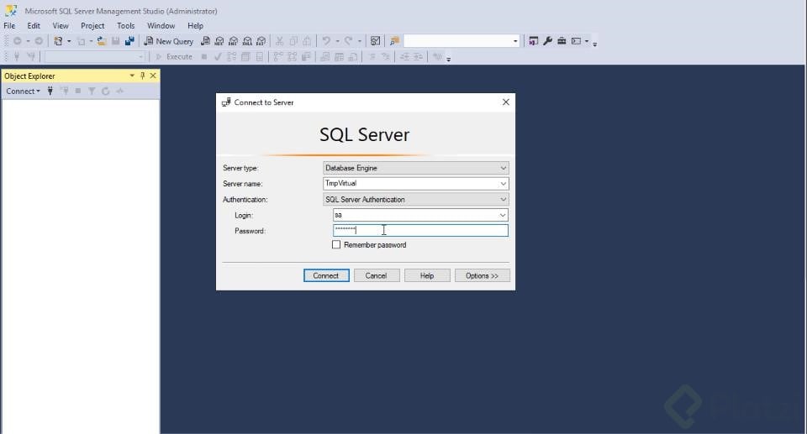Viewport: 807px width, 434px height.
Task: Pin the Object Explorer panel
Action: pyautogui.click(x=143, y=76)
